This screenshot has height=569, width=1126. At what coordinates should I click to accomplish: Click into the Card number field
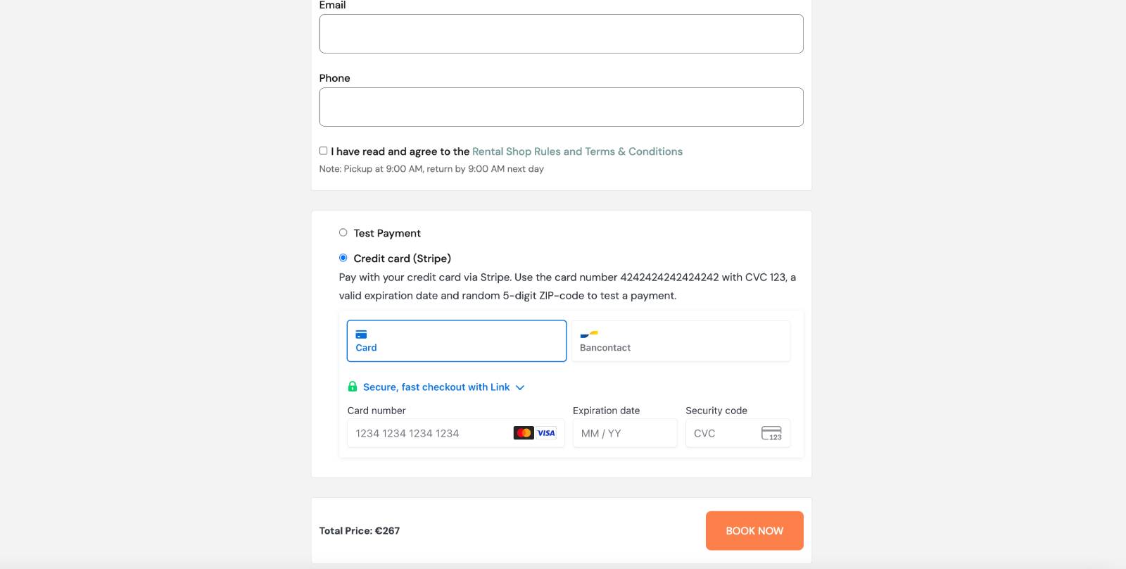click(429, 433)
